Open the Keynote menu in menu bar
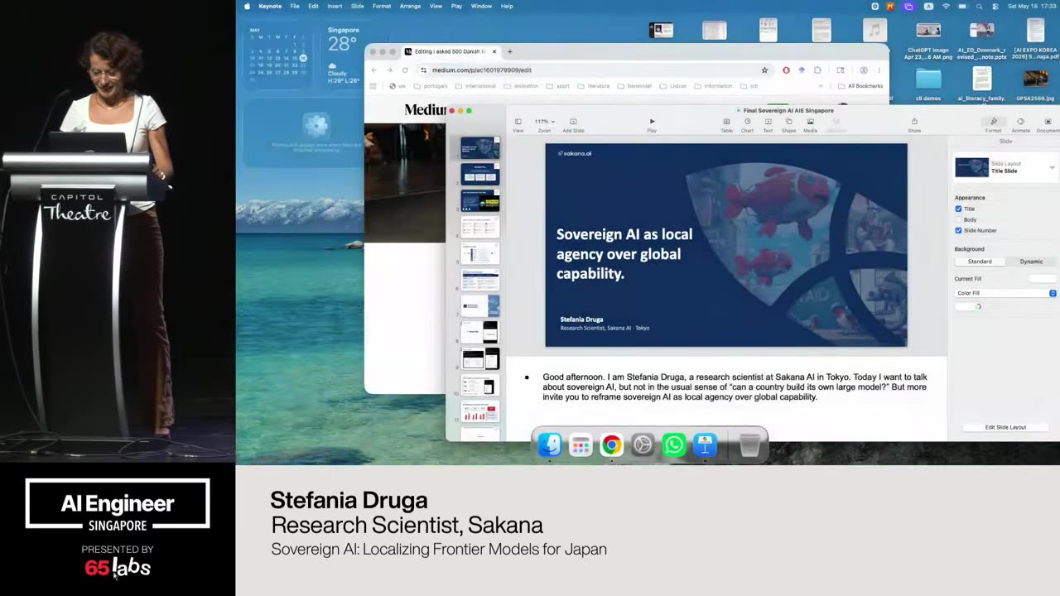 coord(270,6)
